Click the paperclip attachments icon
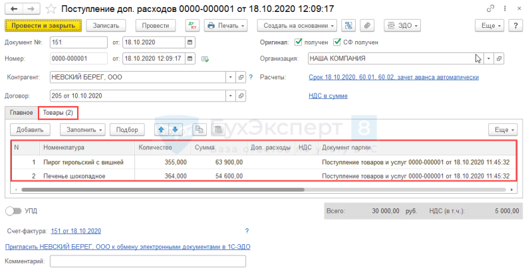Viewport: 532px width, 270px height. [367, 26]
